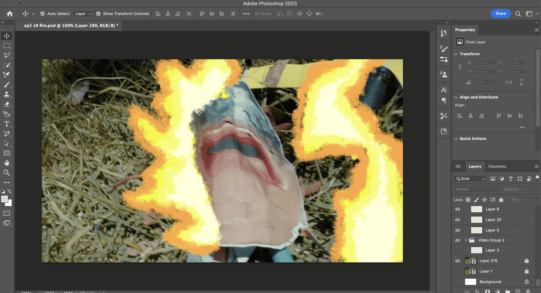
Task: Collapse Video Group 2 in Layers
Action: 466,240
